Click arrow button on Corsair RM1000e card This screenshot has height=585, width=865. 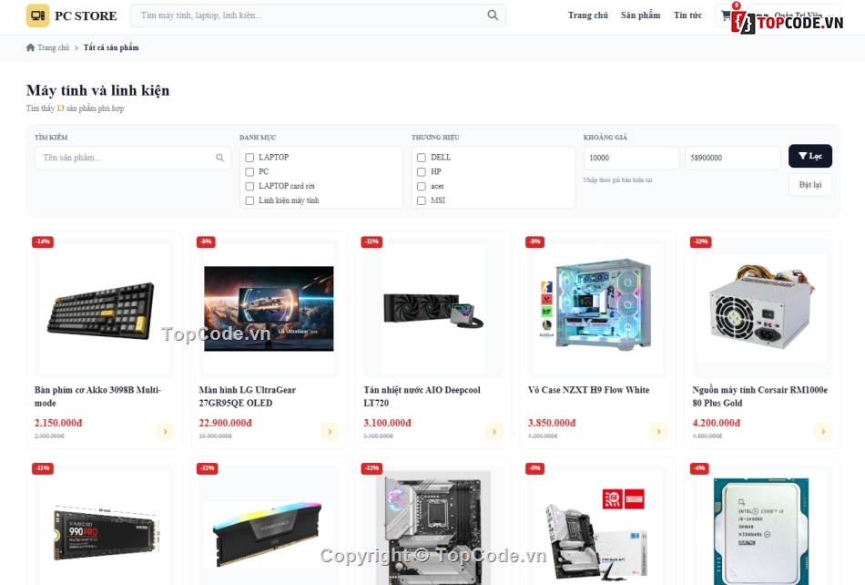point(822,432)
